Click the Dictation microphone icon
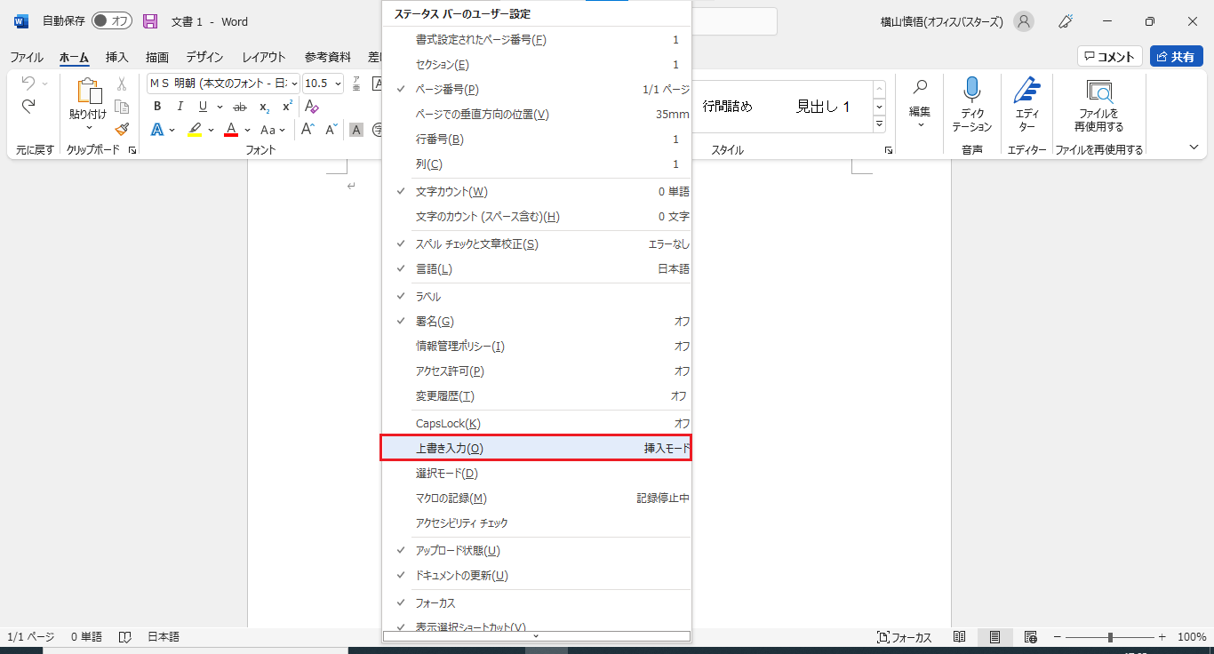Viewport: 1214px width, 654px height. point(971,91)
